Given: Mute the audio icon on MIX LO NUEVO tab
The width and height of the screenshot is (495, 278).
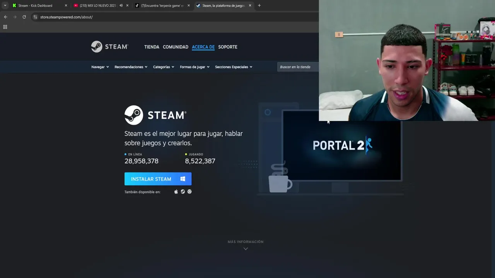Looking at the screenshot, I should click(x=121, y=5).
